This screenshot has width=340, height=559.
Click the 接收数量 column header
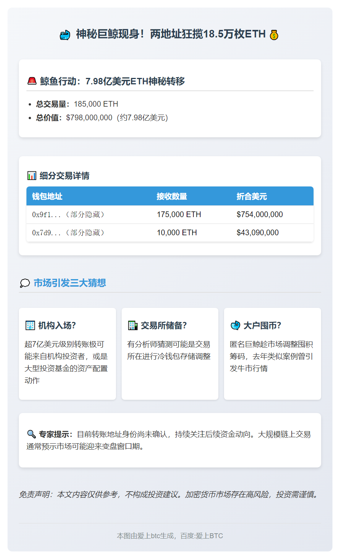click(x=172, y=196)
